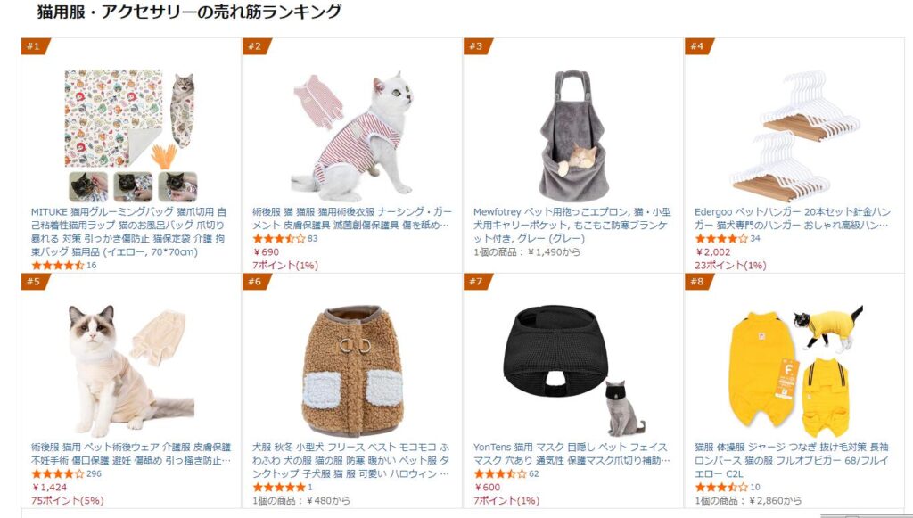Screen dimensions: 913x518
Task: Click star rating of MITUKE grooming bag
Action: pyautogui.click(x=58, y=266)
